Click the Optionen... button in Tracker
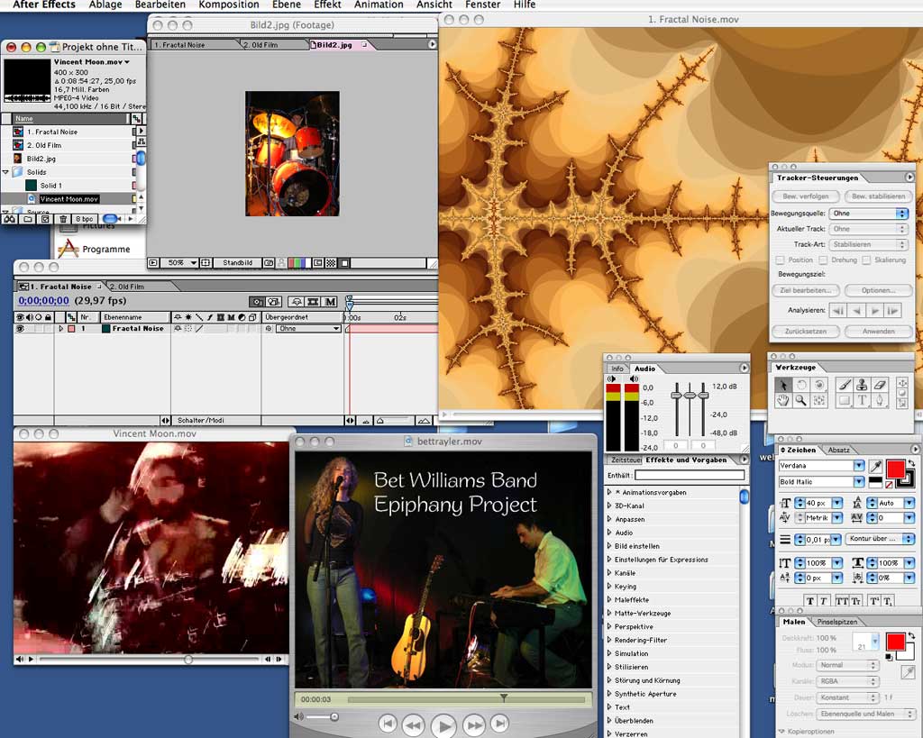Viewport: 923px width, 738px height. click(x=878, y=290)
